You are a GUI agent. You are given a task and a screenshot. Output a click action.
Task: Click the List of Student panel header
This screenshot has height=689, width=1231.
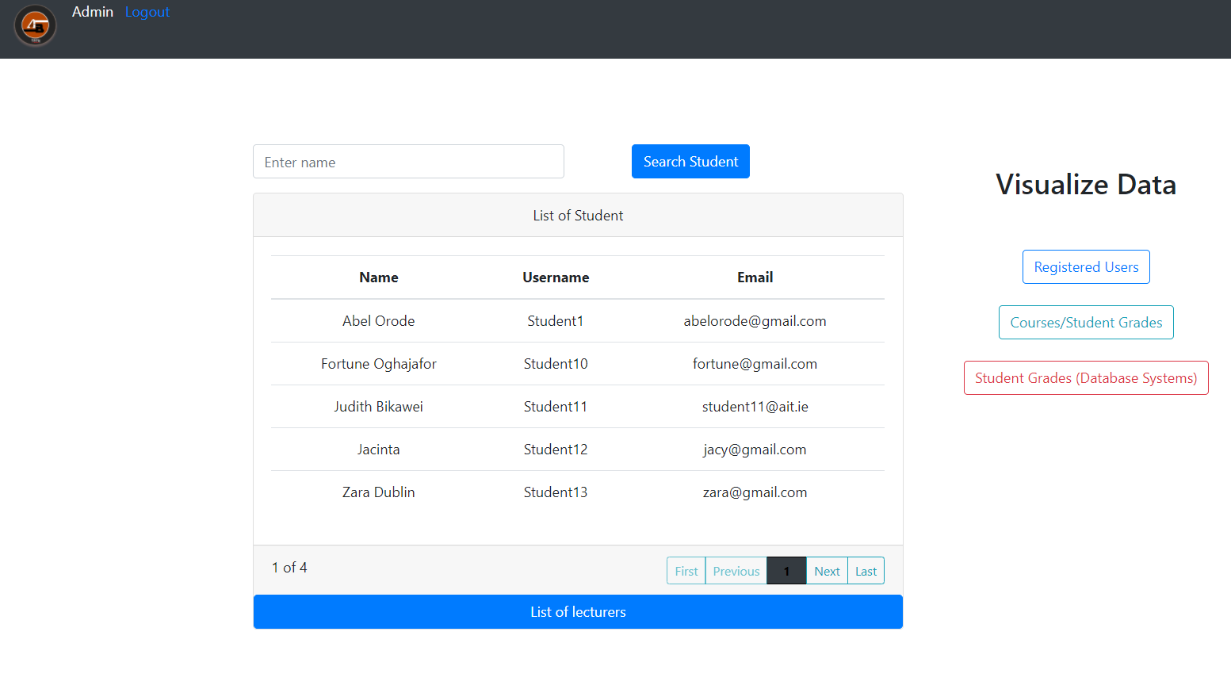(577, 215)
